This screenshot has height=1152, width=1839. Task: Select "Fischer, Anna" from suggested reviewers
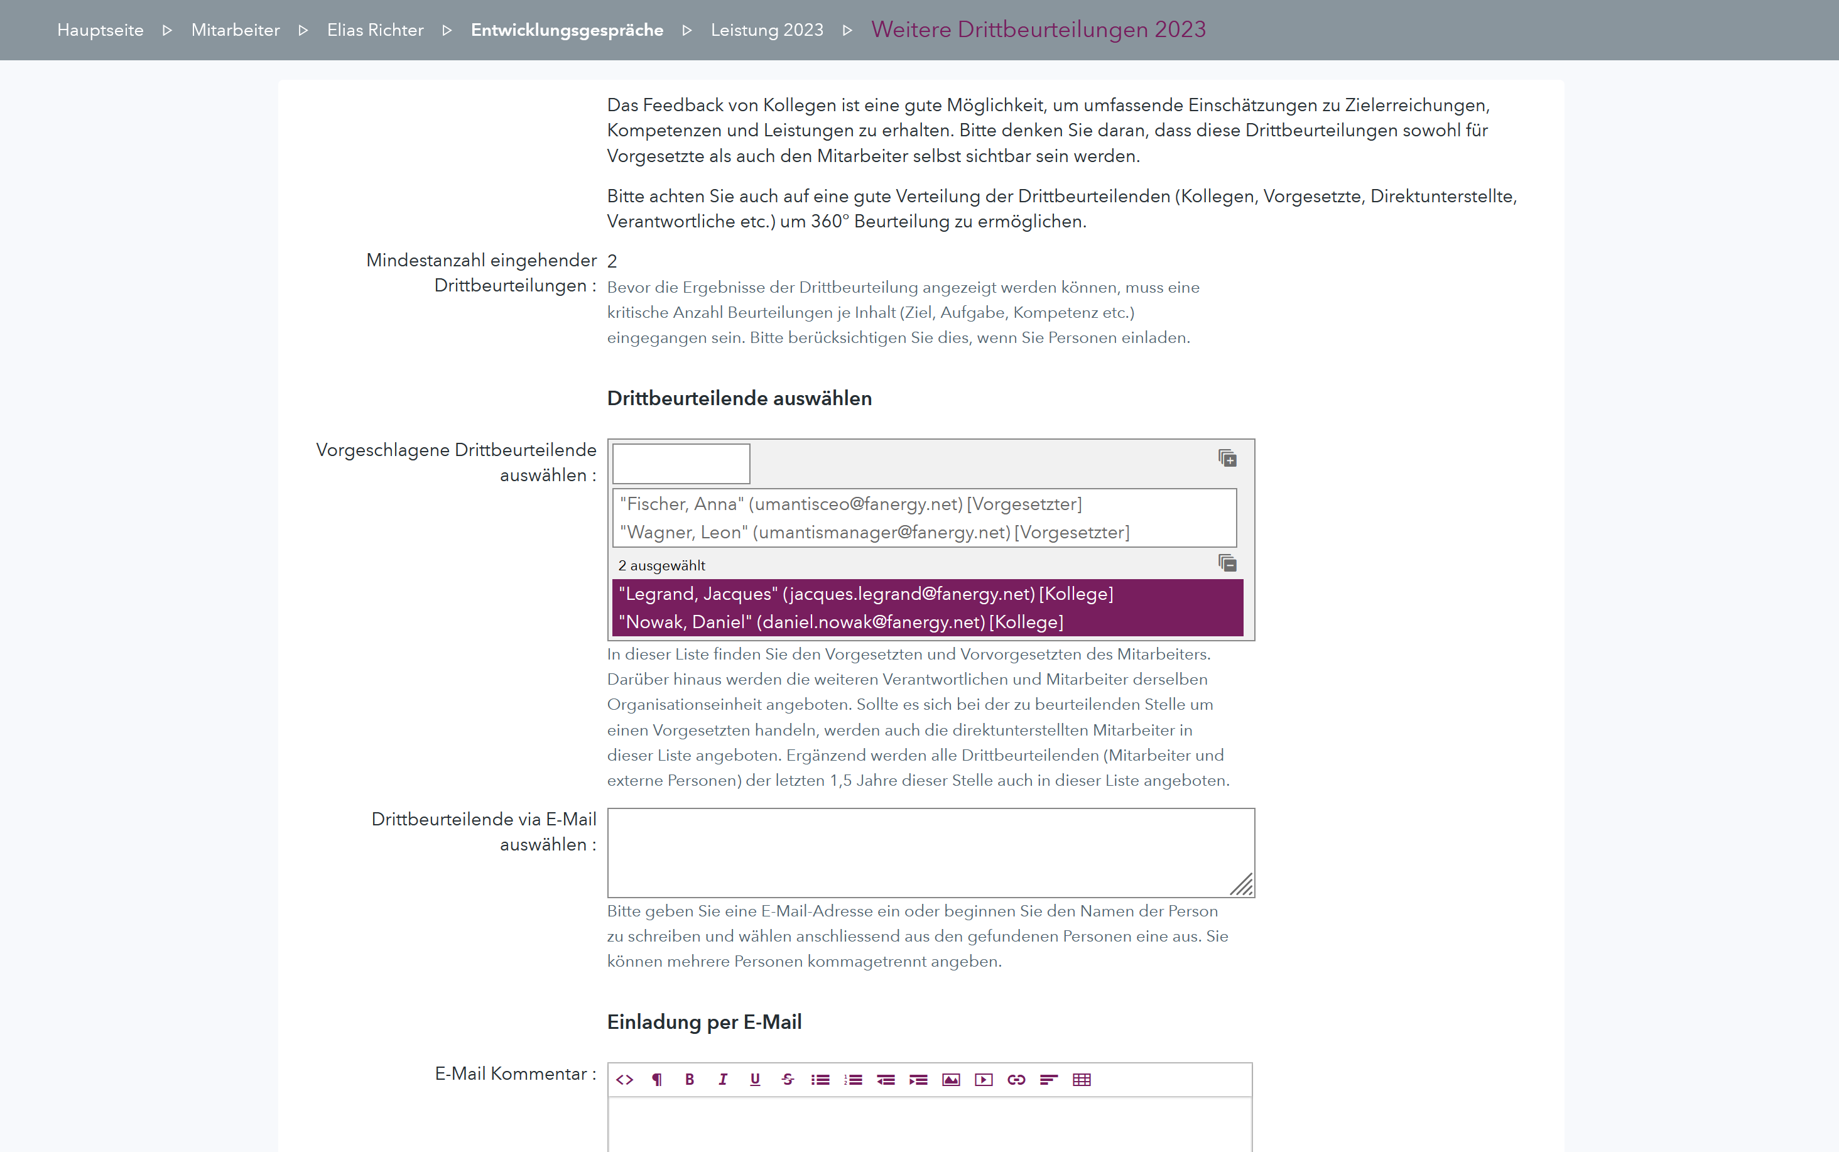(850, 504)
